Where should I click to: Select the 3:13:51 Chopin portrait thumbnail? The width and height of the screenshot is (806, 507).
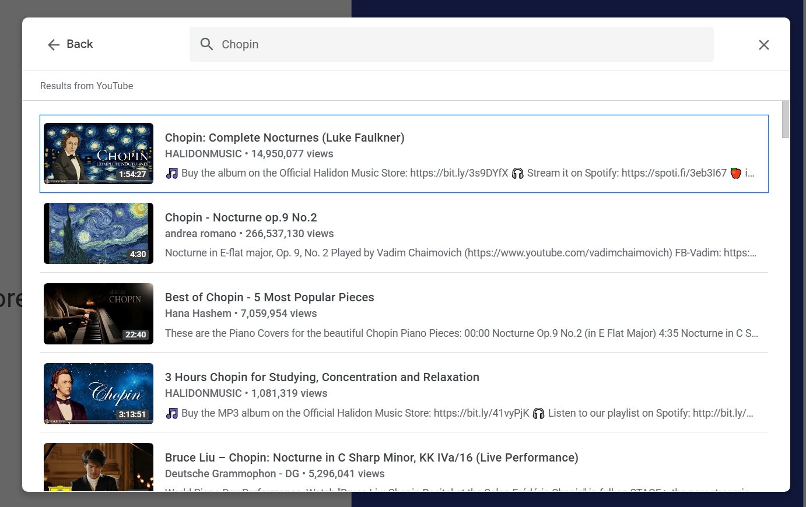tap(99, 393)
